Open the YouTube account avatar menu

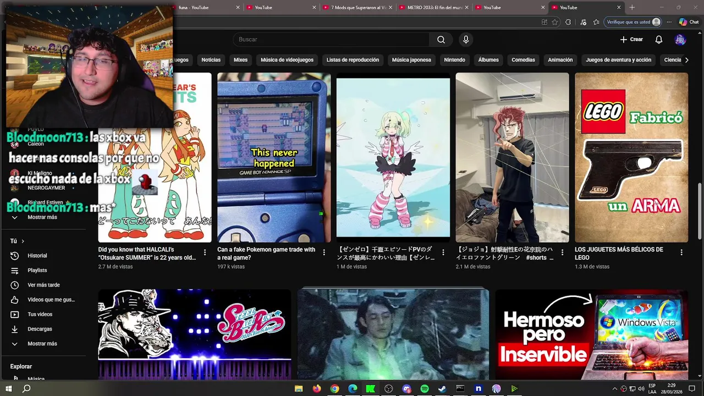(680, 40)
